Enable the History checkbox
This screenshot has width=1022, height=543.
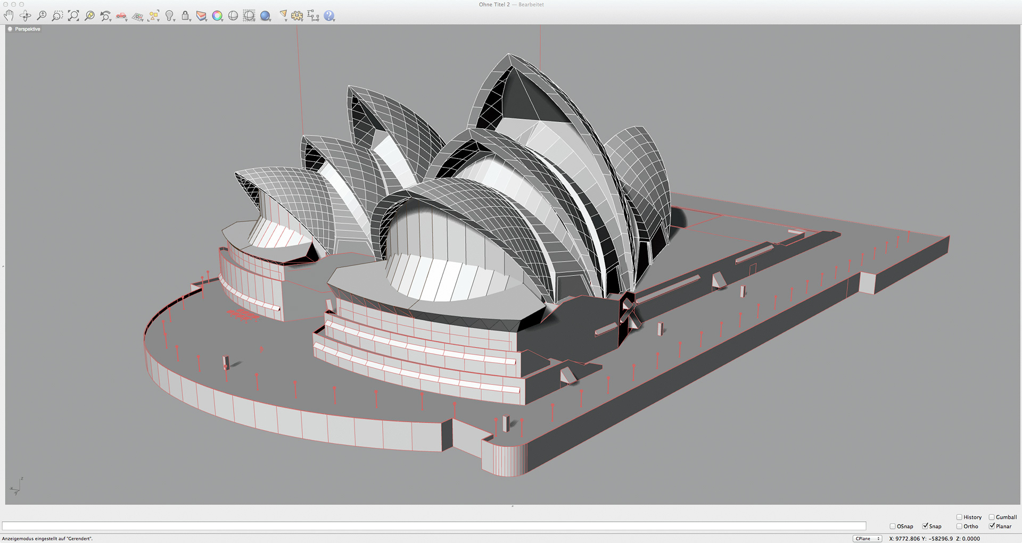point(959,517)
